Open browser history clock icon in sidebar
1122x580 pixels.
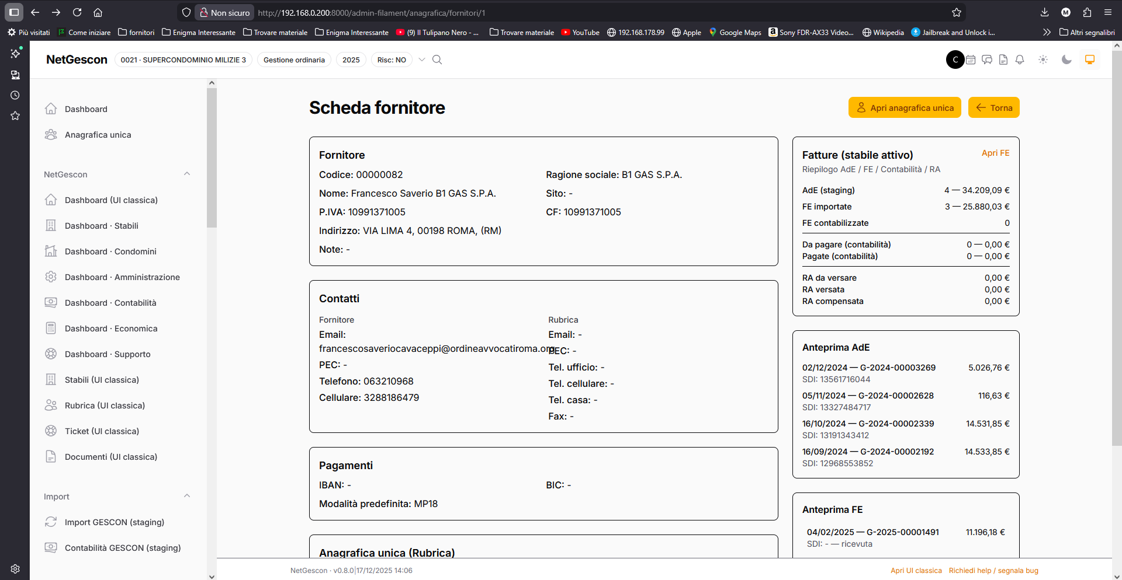15,95
